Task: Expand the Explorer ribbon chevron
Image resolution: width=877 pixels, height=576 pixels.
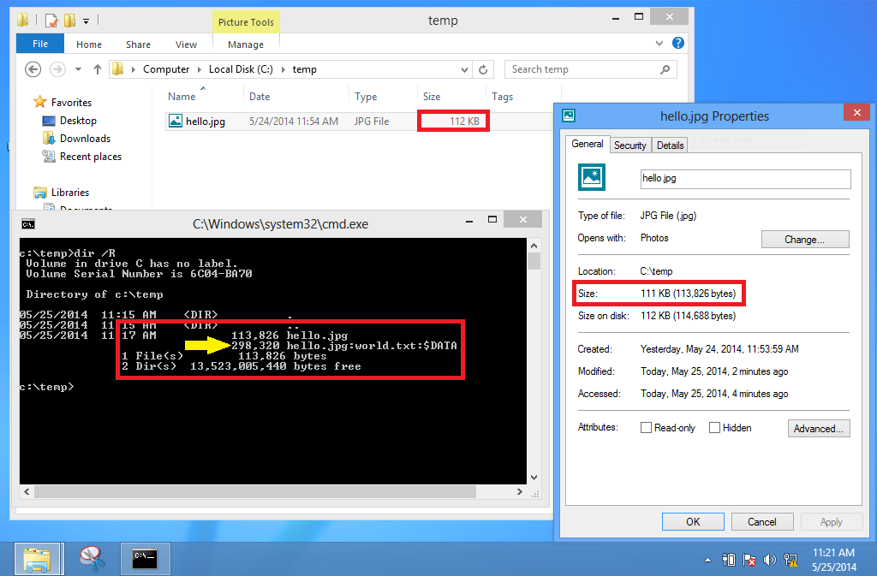Action: coord(659,43)
